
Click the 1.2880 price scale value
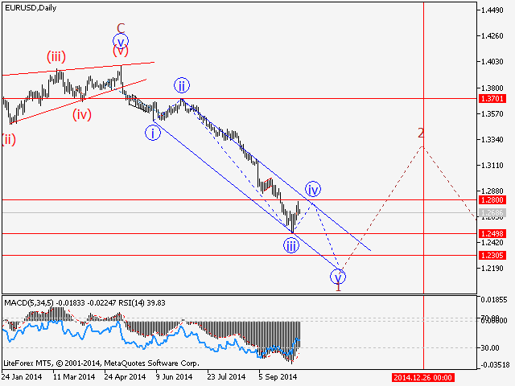(x=492, y=191)
